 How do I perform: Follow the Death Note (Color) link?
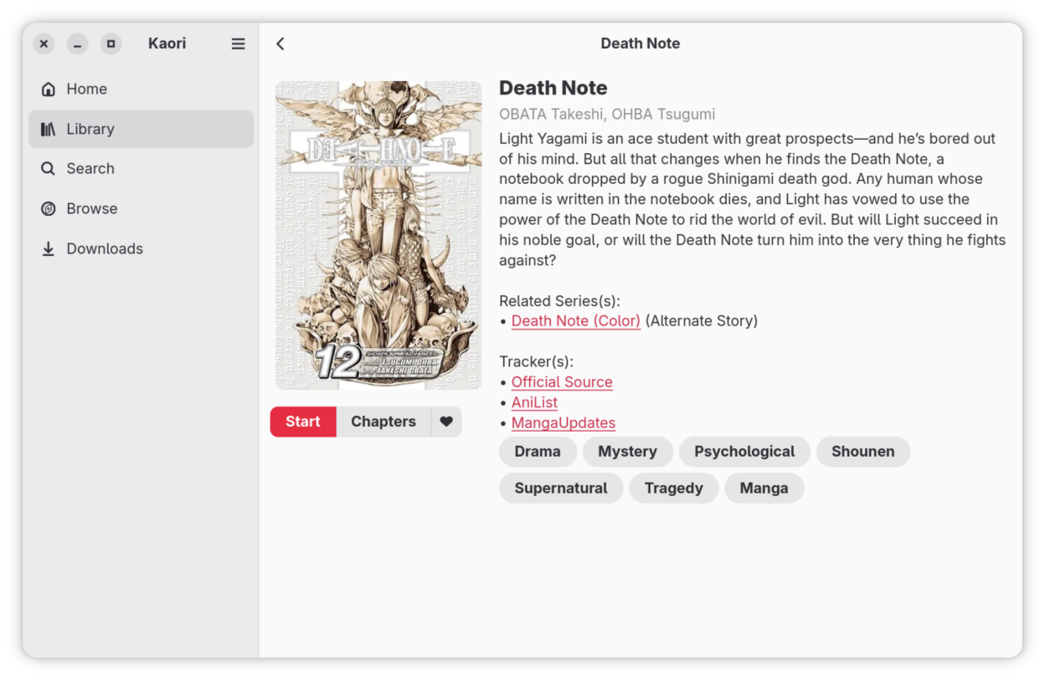click(x=576, y=321)
